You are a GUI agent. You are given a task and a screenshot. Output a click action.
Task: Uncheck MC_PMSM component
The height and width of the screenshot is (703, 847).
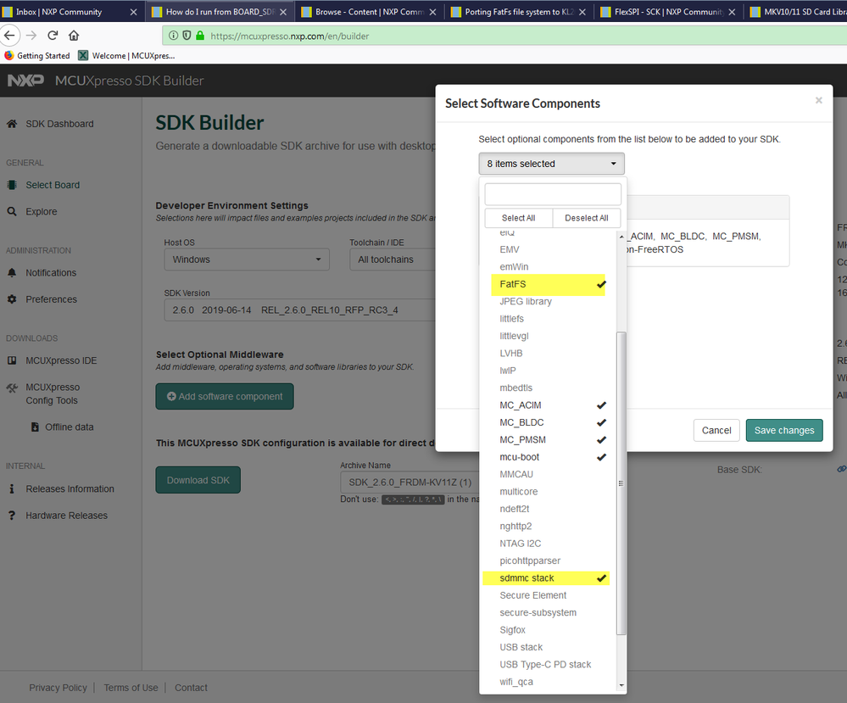click(x=549, y=440)
